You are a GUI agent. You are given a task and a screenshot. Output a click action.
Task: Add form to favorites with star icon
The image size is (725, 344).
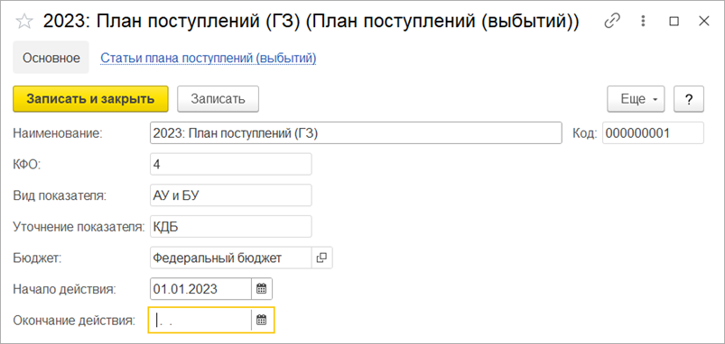point(23,22)
